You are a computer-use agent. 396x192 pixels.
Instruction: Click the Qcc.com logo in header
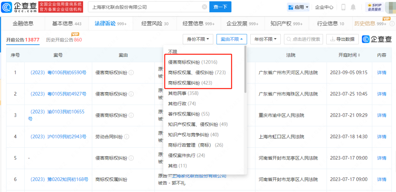(18, 7)
